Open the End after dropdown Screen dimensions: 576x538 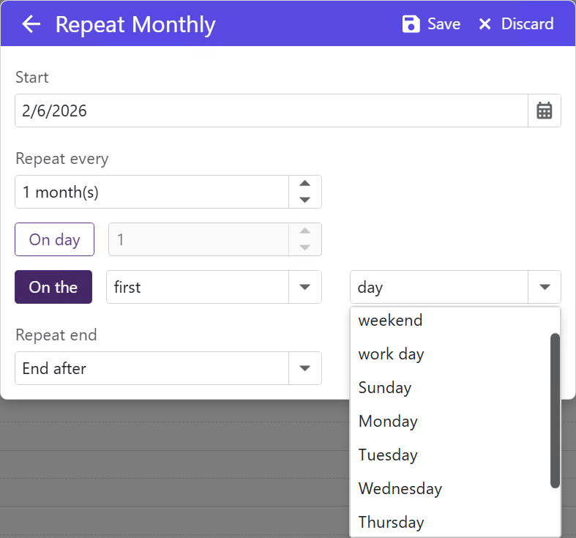(305, 368)
